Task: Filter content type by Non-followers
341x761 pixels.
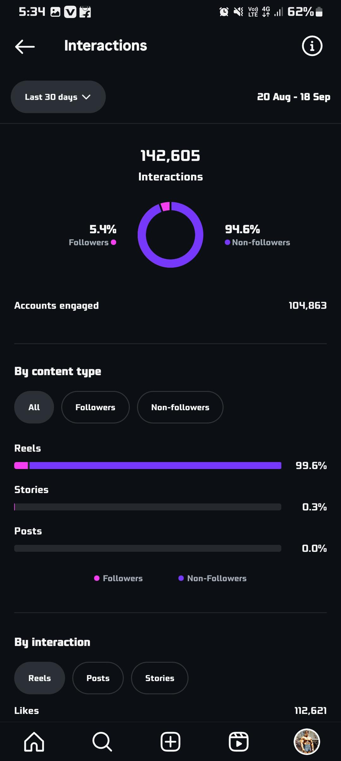Action: coord(180,407)
